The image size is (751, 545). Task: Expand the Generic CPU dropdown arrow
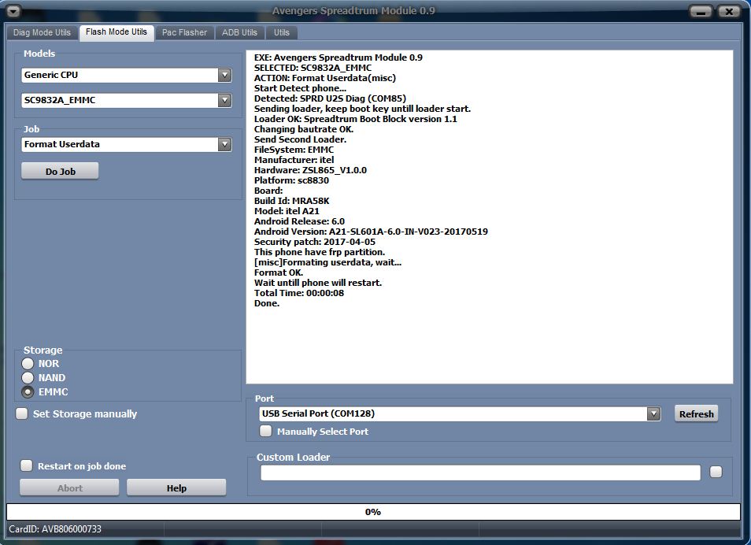pos(224,76)
